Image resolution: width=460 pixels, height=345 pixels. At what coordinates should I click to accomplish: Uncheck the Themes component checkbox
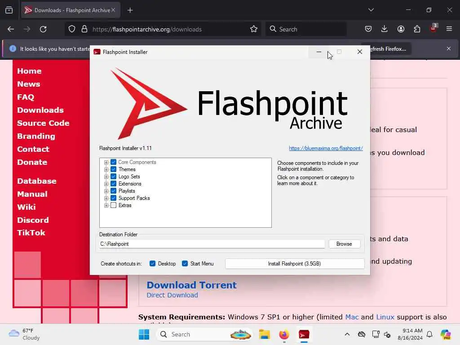tap(114, 169)
